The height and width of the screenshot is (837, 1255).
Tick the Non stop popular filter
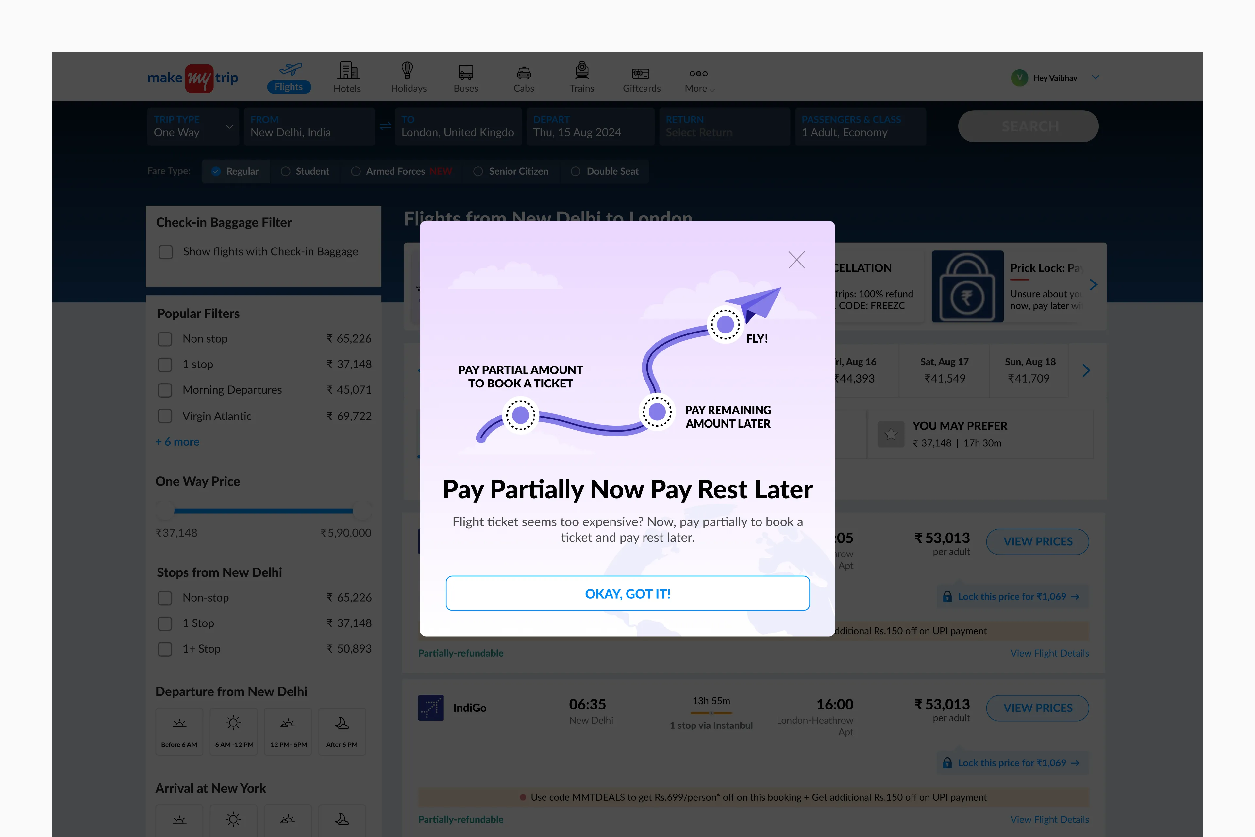(x=165, y=339)
